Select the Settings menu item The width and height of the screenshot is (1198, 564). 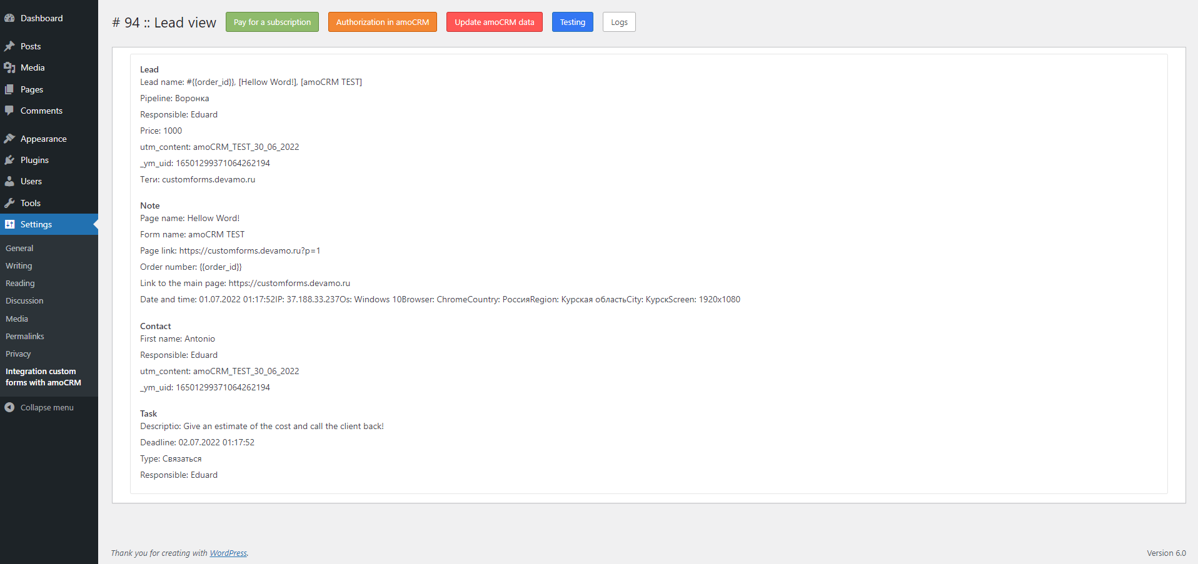tap(49, 224)
